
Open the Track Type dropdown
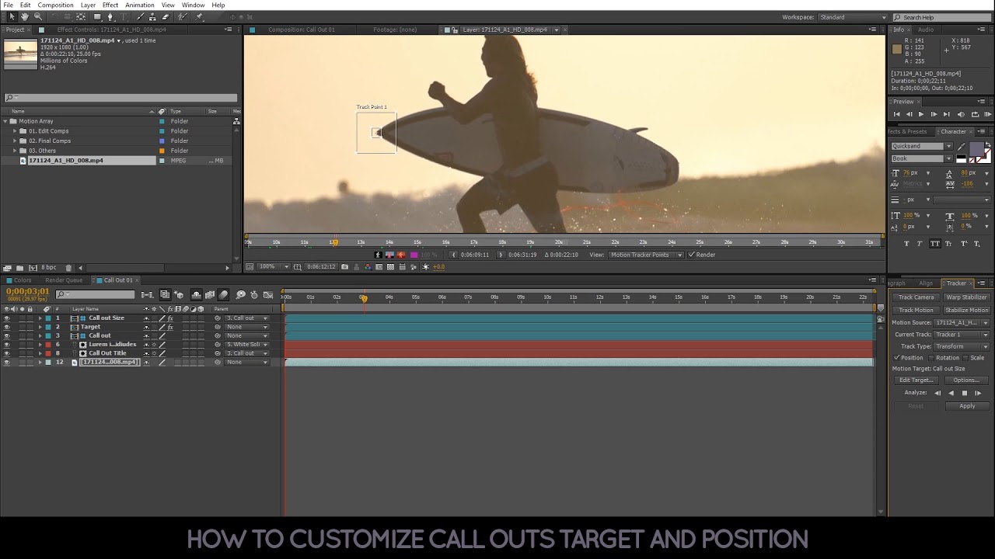point(962,346)
